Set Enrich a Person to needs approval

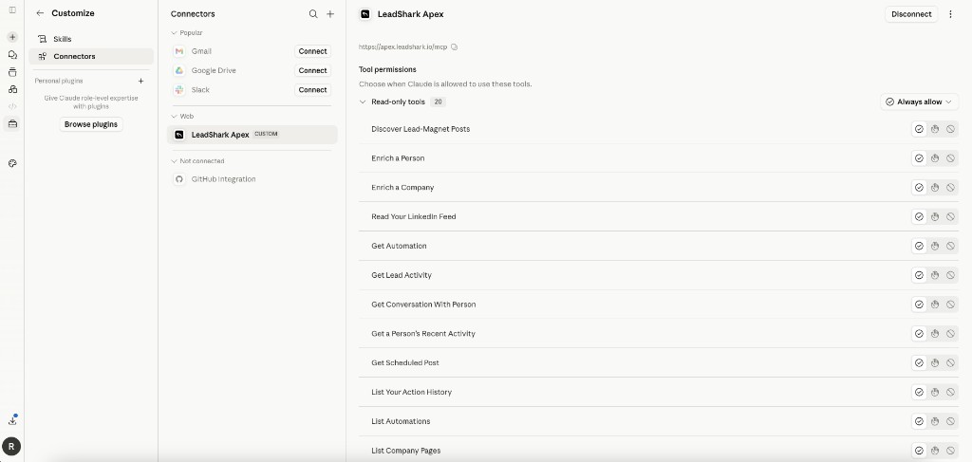click(x=935, y=157)
